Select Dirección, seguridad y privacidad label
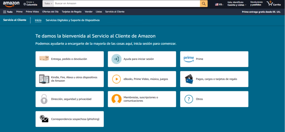 pyautogui.click(x=71, y=99)
